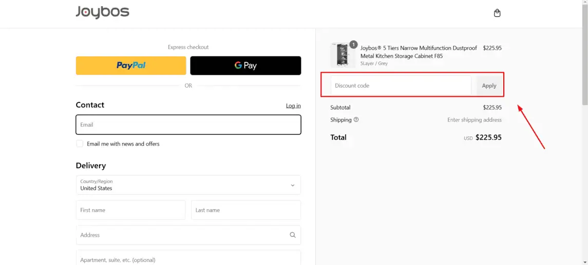Click the Enter shipping address text

[x=475, y=120]
